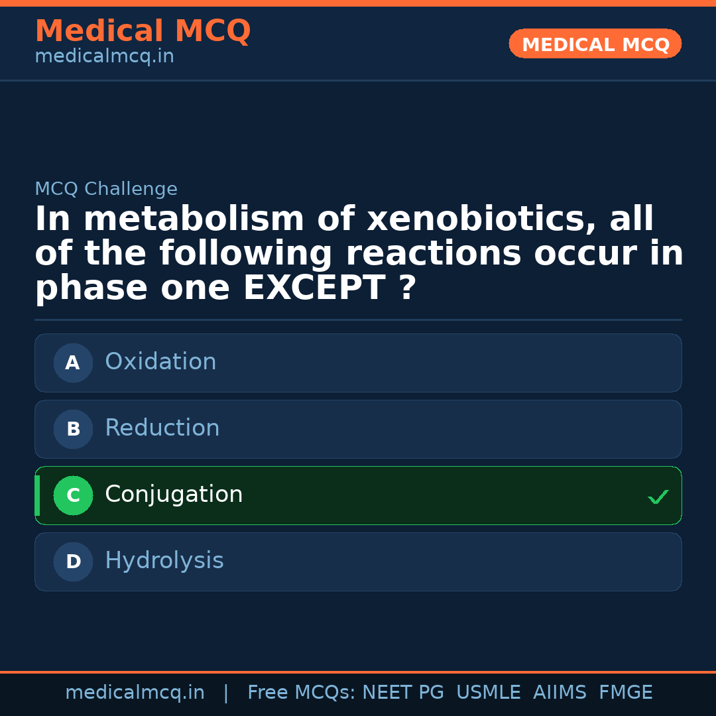Screen dimensions: 716x716
Task: Click the MCQ Challenge label
Action: coord(106,190)
